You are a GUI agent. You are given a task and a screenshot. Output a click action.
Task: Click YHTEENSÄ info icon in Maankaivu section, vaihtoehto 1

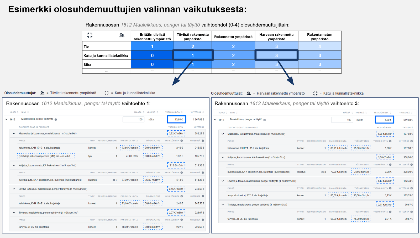point(203,141)
